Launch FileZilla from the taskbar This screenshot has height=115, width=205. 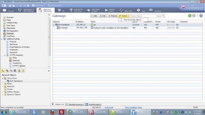(x=61, y=112)
